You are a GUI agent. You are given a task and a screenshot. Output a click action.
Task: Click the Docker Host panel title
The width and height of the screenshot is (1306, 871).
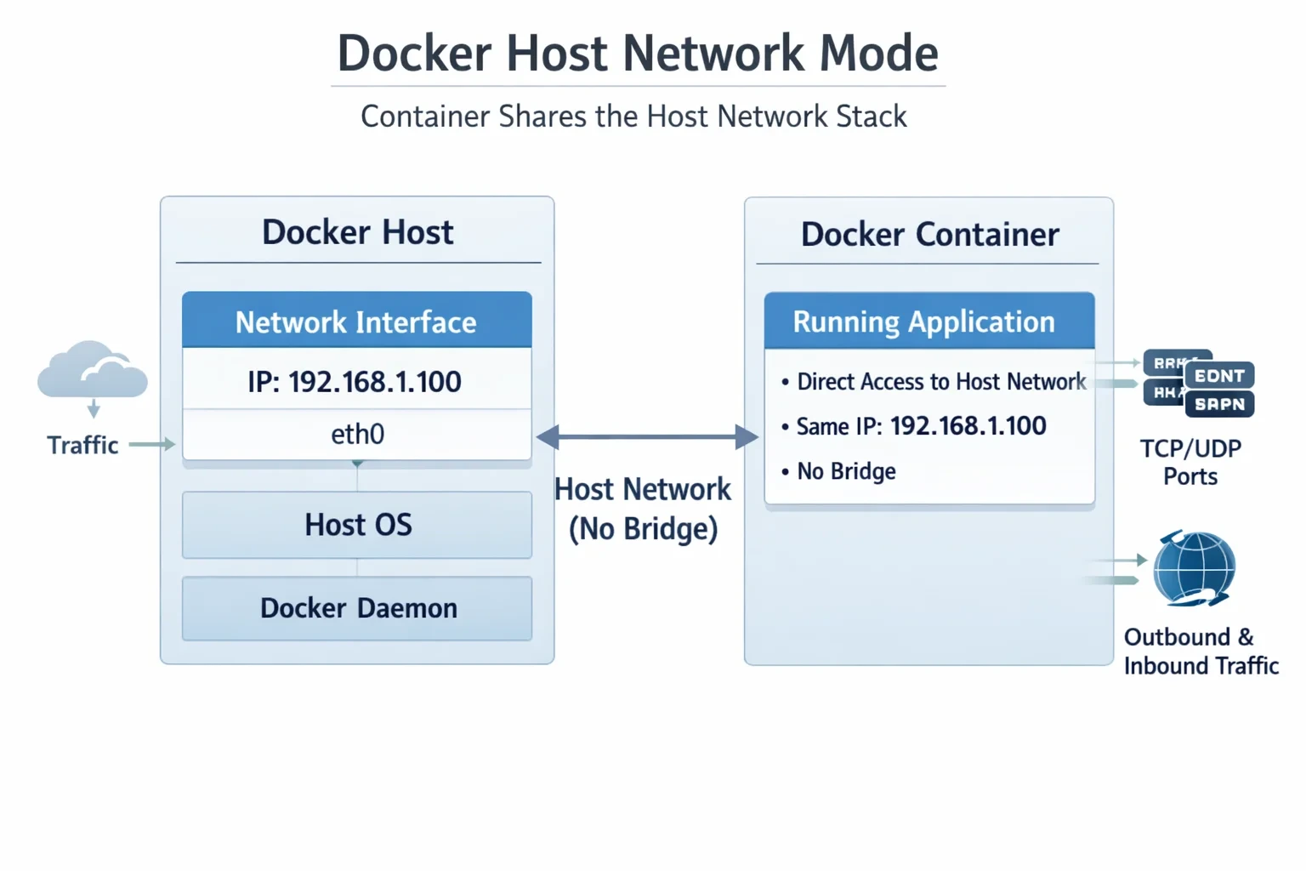pyautogui.click(x=358, y=232)
